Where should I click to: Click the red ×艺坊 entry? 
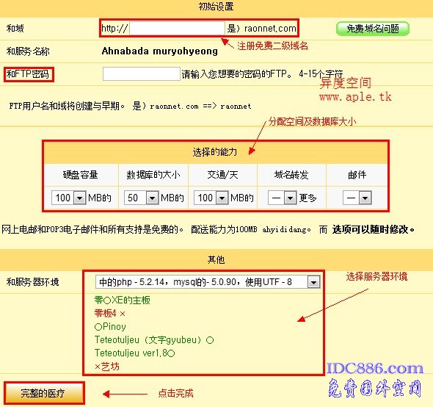coord(107,367)
